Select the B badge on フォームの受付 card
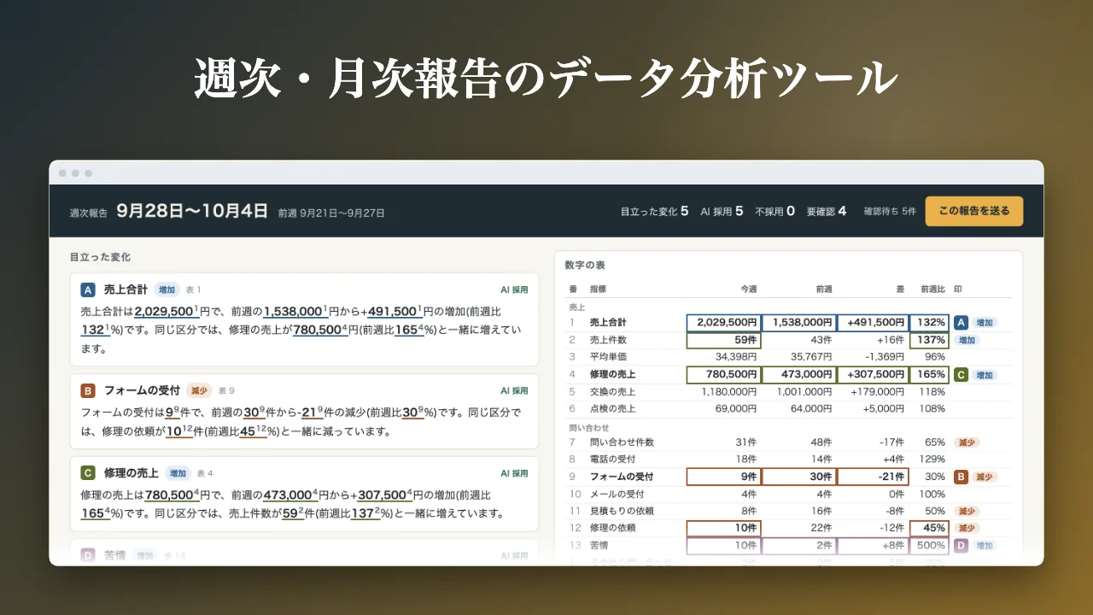 tap(87, 390)
